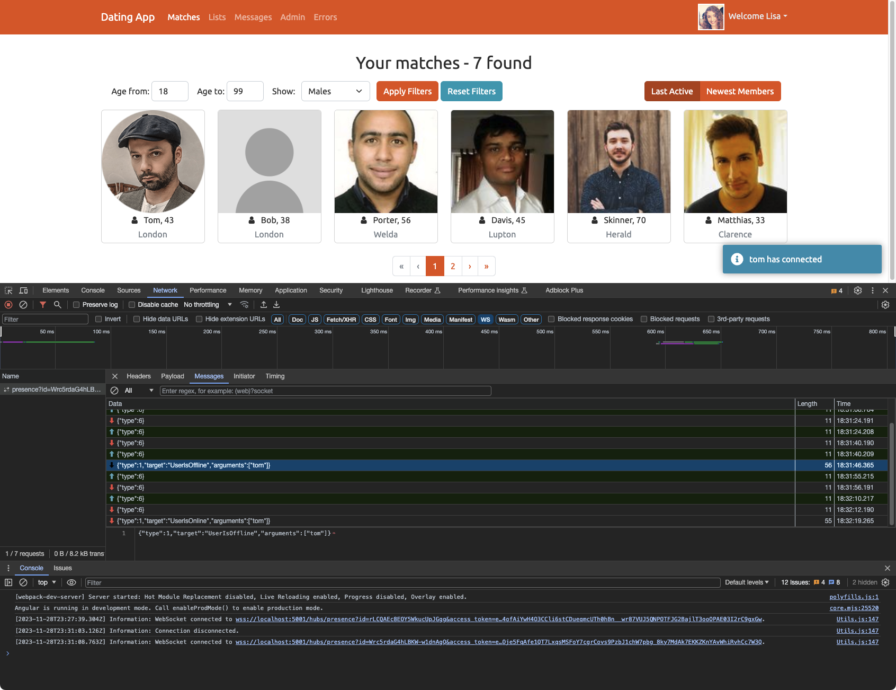The image size is (896, 690).
Task: Select the Fetch/XHR filter
Action: click(x=341, y=320)
